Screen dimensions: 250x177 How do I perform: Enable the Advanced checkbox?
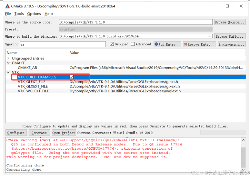pos(133,44)
